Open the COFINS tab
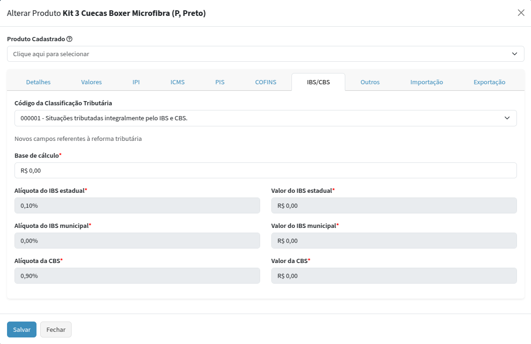 pyautogui.click(x=266, y=82)
